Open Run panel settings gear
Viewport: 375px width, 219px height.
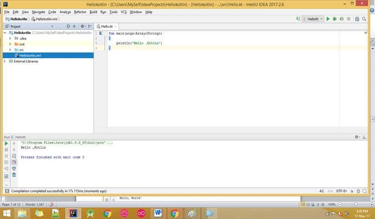[357, 137]
